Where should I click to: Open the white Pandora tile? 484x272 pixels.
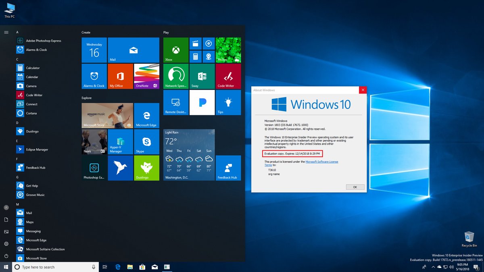tap(202, 103)
